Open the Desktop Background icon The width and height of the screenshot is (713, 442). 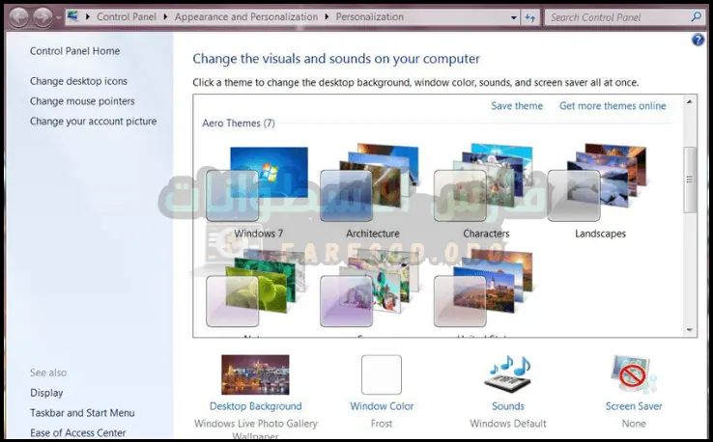[255, 374]
